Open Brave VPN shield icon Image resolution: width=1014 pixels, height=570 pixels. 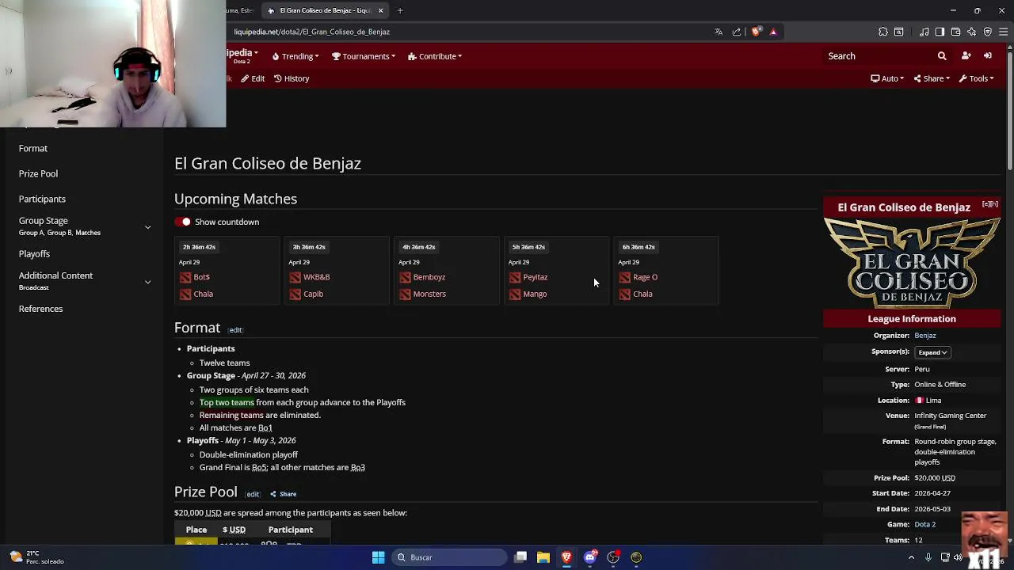click(988, 32)
